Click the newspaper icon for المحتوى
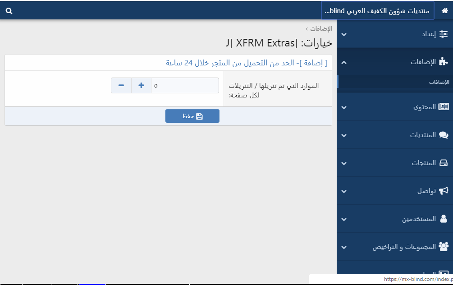Image resolution: width=453 pixels, height=285 pixels. 444,107
